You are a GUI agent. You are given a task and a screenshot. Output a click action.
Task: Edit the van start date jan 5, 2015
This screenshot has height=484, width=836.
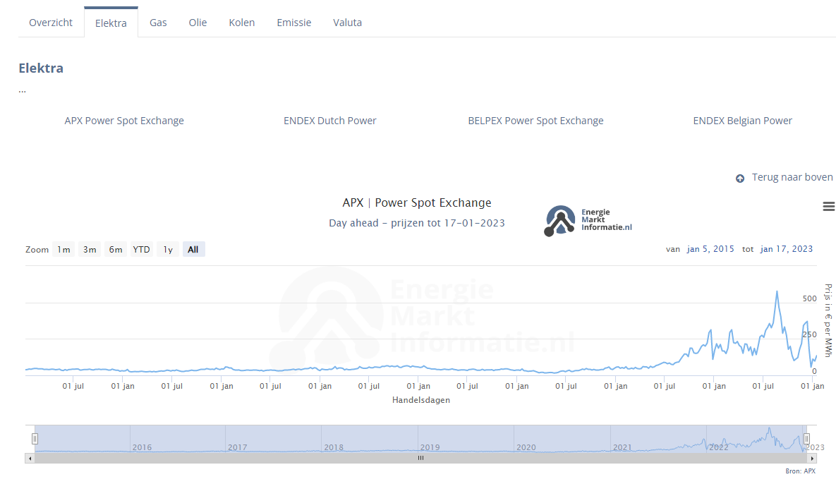[710, 249]
